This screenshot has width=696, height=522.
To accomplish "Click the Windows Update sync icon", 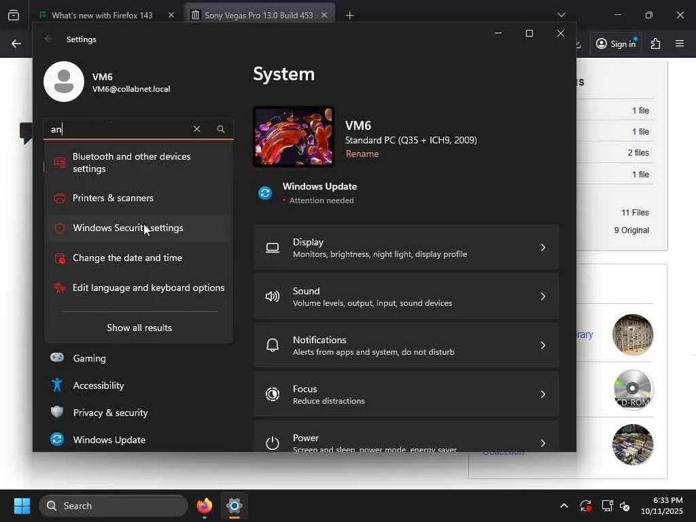I will coord(265,193).
